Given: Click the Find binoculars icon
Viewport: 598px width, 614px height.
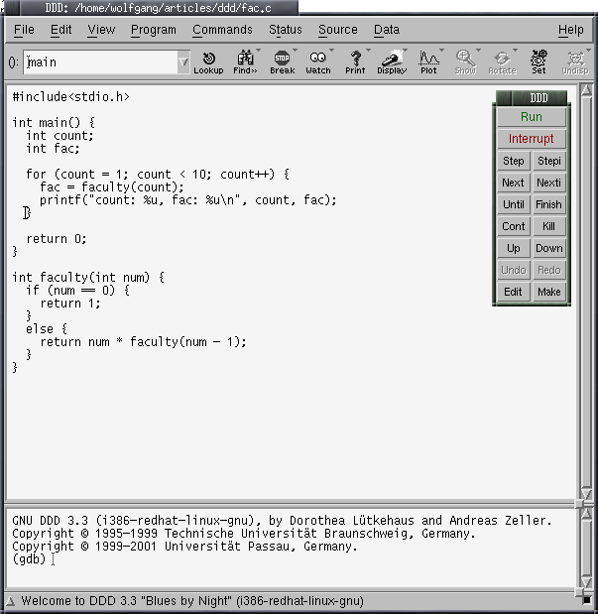Looking at the screenshot, I should click(245, 62).
